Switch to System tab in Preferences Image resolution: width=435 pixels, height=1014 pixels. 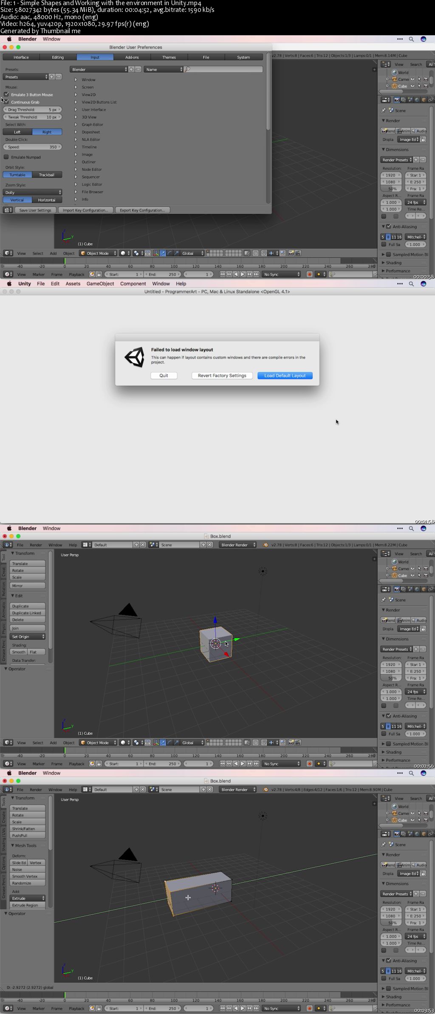point(243,57)
